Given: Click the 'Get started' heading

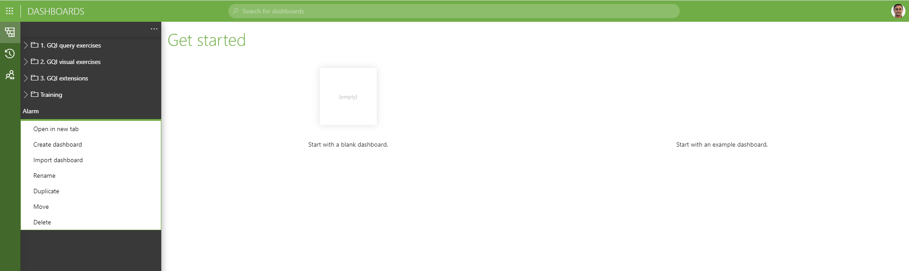Looking at the screenshot, I should click(x=207, y=40).
